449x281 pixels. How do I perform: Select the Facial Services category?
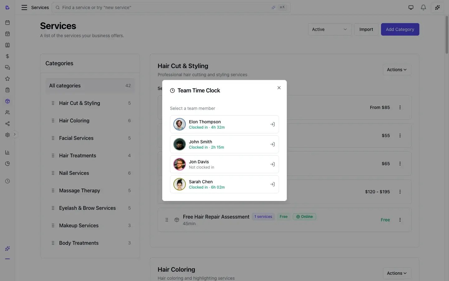[90, 138]
